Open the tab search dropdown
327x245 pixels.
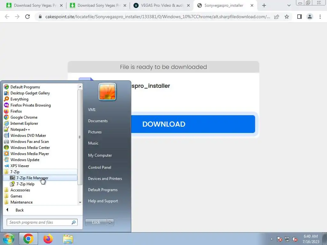(289, 5)
